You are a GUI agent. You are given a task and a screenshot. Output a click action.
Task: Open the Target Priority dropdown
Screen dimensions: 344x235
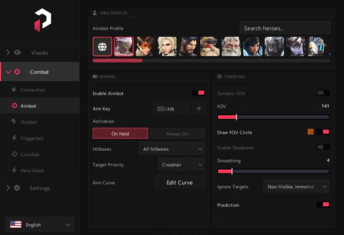[181, 164]
